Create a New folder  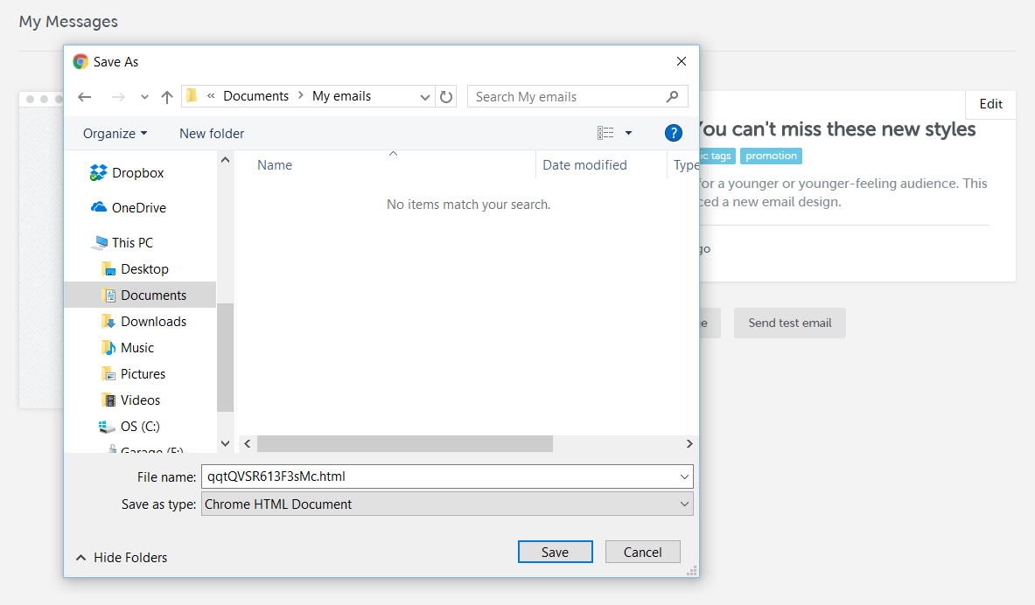tap(211, 133)
